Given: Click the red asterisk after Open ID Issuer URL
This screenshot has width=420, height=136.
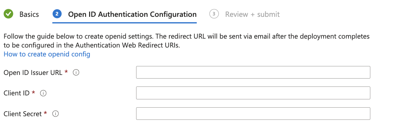Looking at the screenshot, I should pyautogui.click(x=66, y=72).
